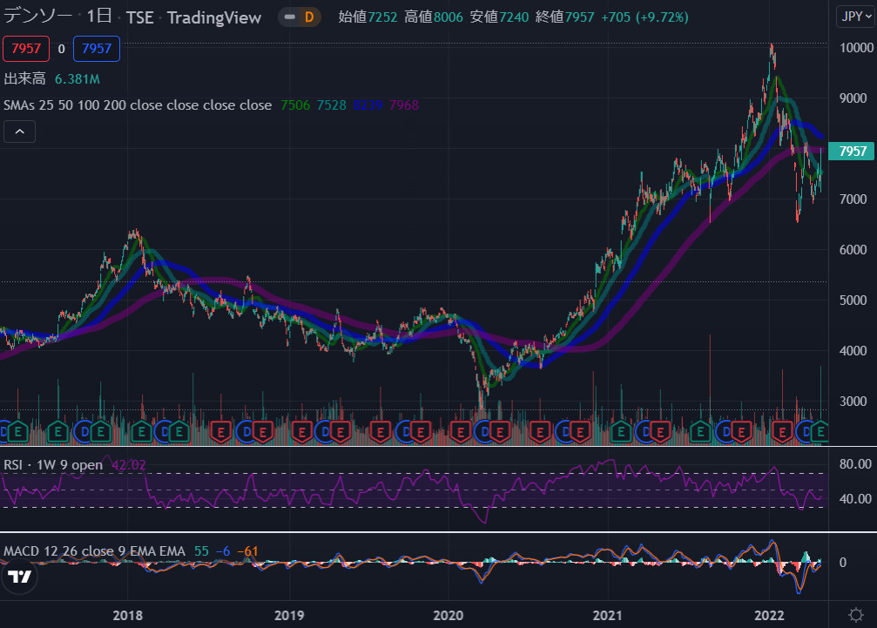Click the +705 (+9.72%) change value
The width and height of the screenshot is (877, 628).
(644, 17)
